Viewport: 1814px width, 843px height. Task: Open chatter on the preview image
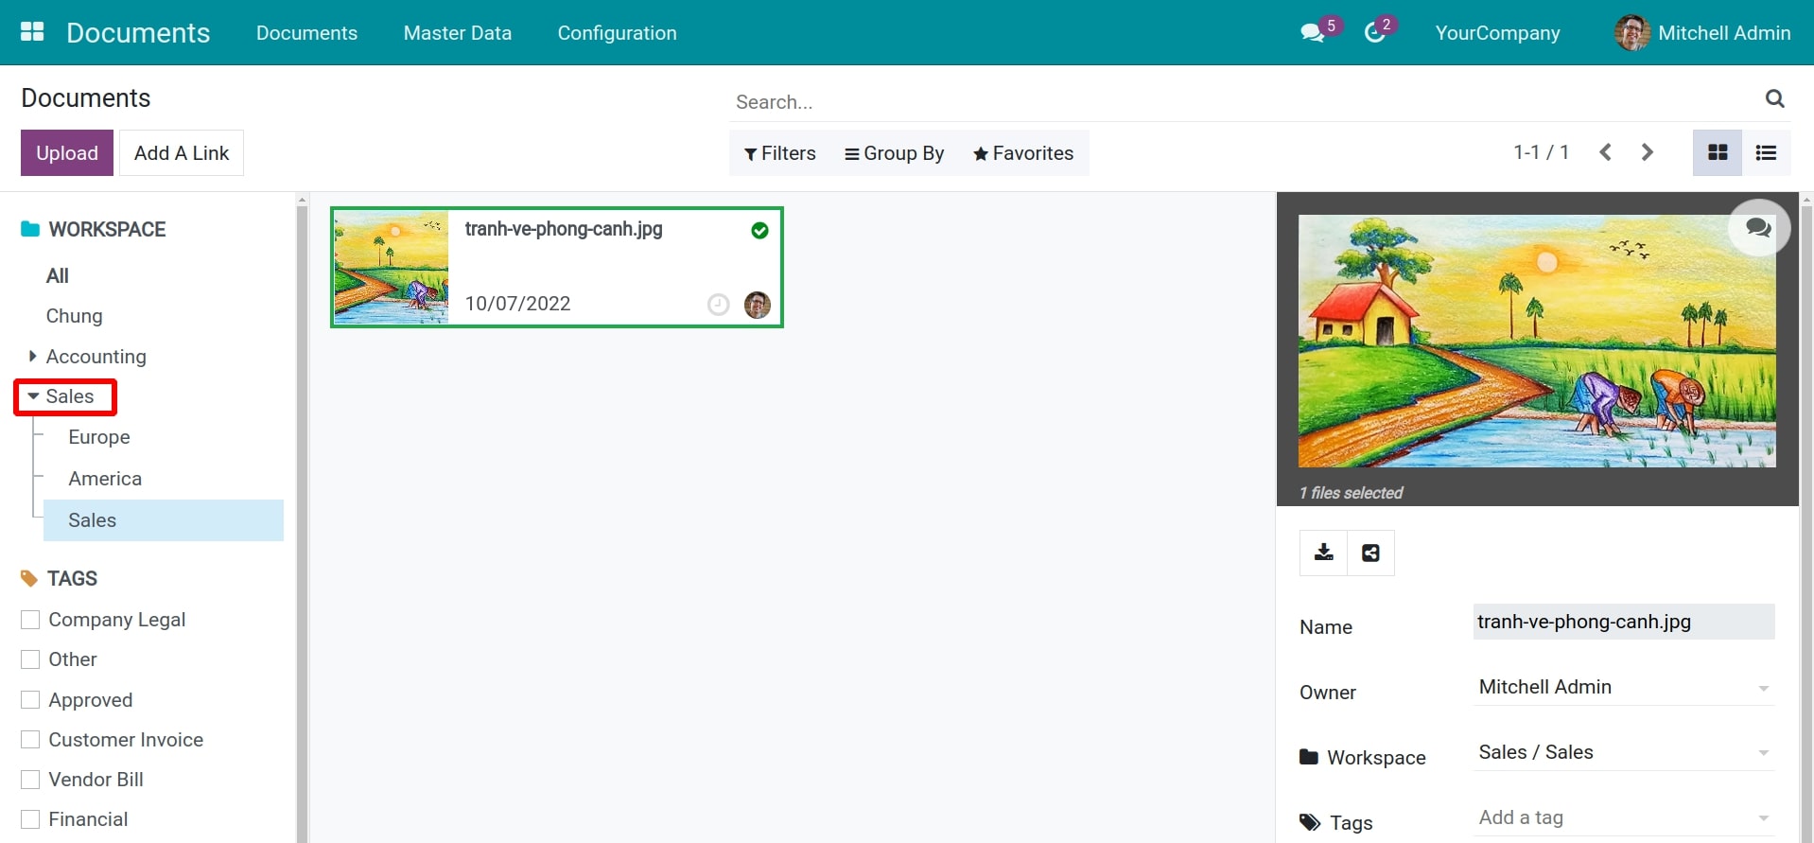[x=1758, y=227]
